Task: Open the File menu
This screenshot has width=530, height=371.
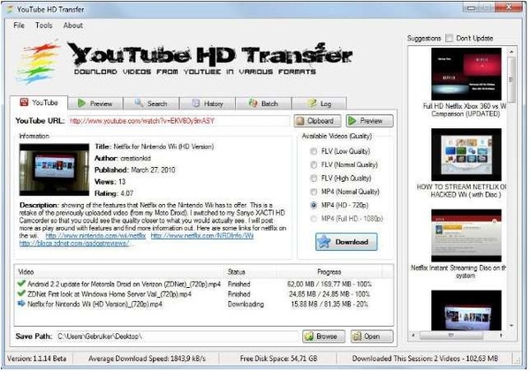Action: pyautogui.click(x=19, y=26)
